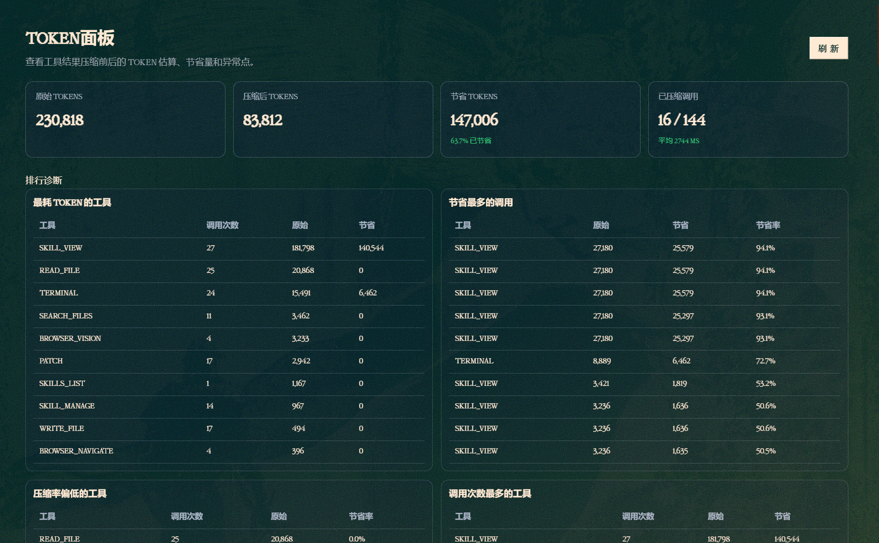Click the 最耗 TOKEN 的工具 panel heading
Screen dimensions: 879x543
72,203
